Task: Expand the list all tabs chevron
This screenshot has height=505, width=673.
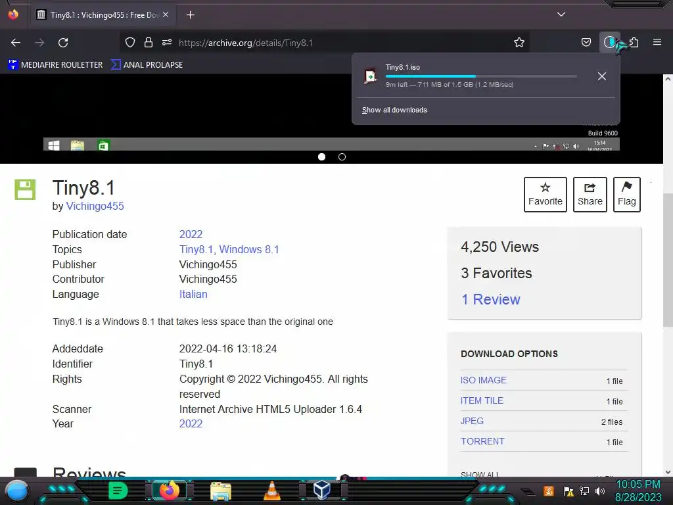Action: [x=561, y=14]
